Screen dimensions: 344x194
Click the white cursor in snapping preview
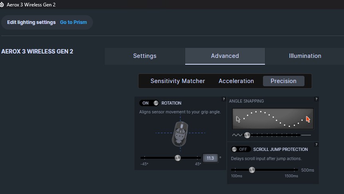pos(238,119)
